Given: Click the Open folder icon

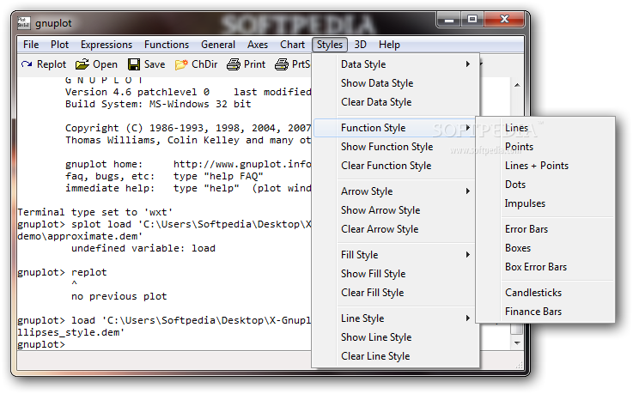Looking at the screenshot, I should [x=82, y=64].
